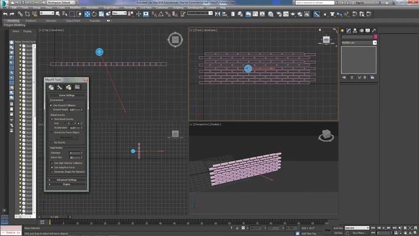Open the MassFX Multi-Object Editor tab icon

point(68,87)
